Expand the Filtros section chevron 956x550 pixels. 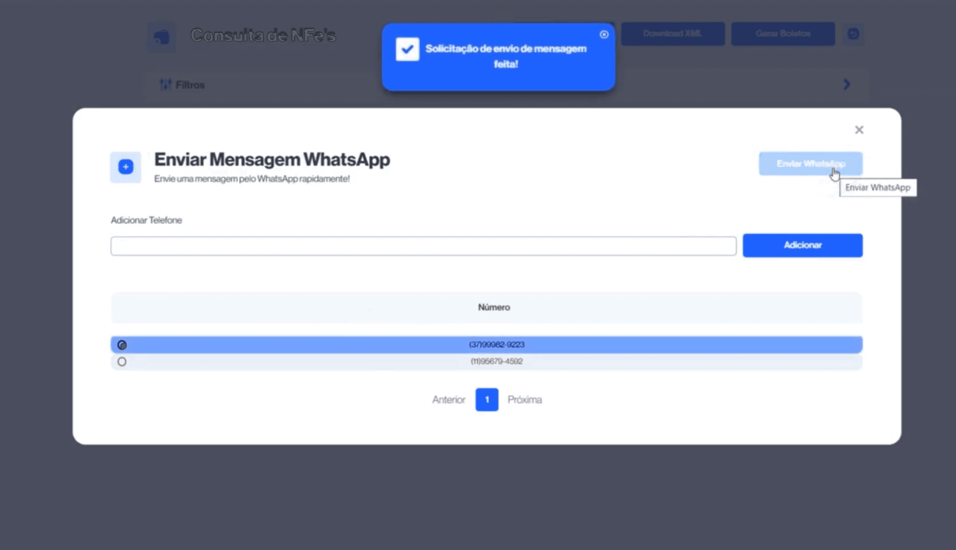847,85
